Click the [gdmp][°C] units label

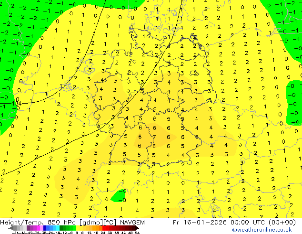pos(98,223)
